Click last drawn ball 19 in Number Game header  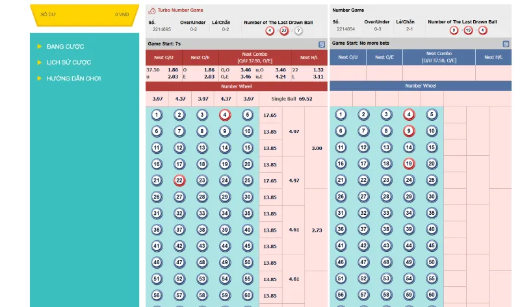click(468, 31)
